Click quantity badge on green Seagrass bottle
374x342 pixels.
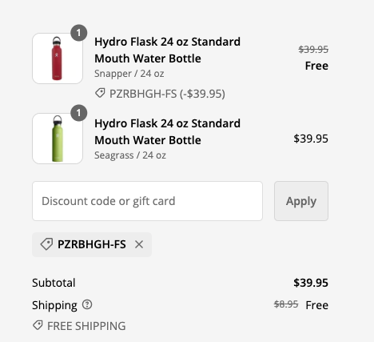[78, 113]
